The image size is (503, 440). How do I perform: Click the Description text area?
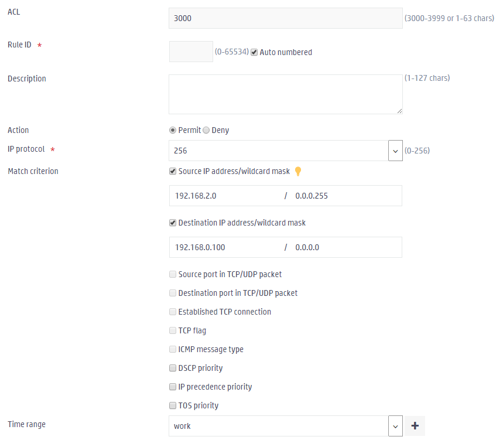point(286,94)
